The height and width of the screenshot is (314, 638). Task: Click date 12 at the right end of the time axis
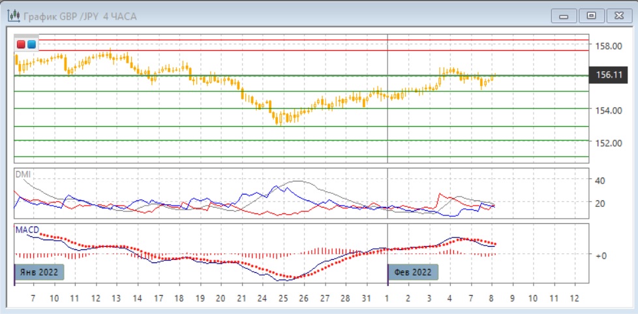574,298
